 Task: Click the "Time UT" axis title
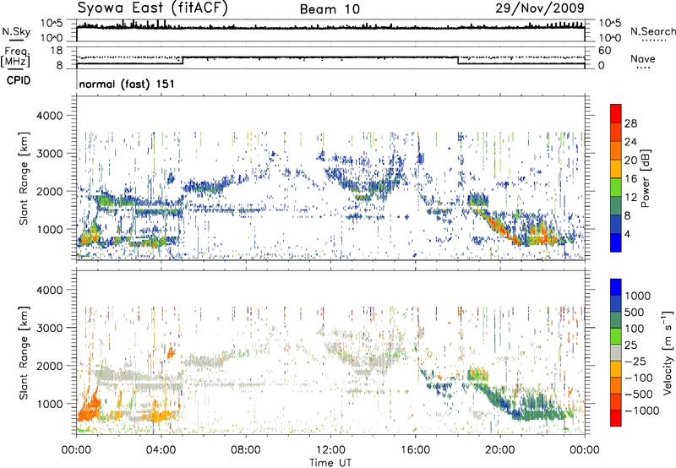tap(330, 463)
